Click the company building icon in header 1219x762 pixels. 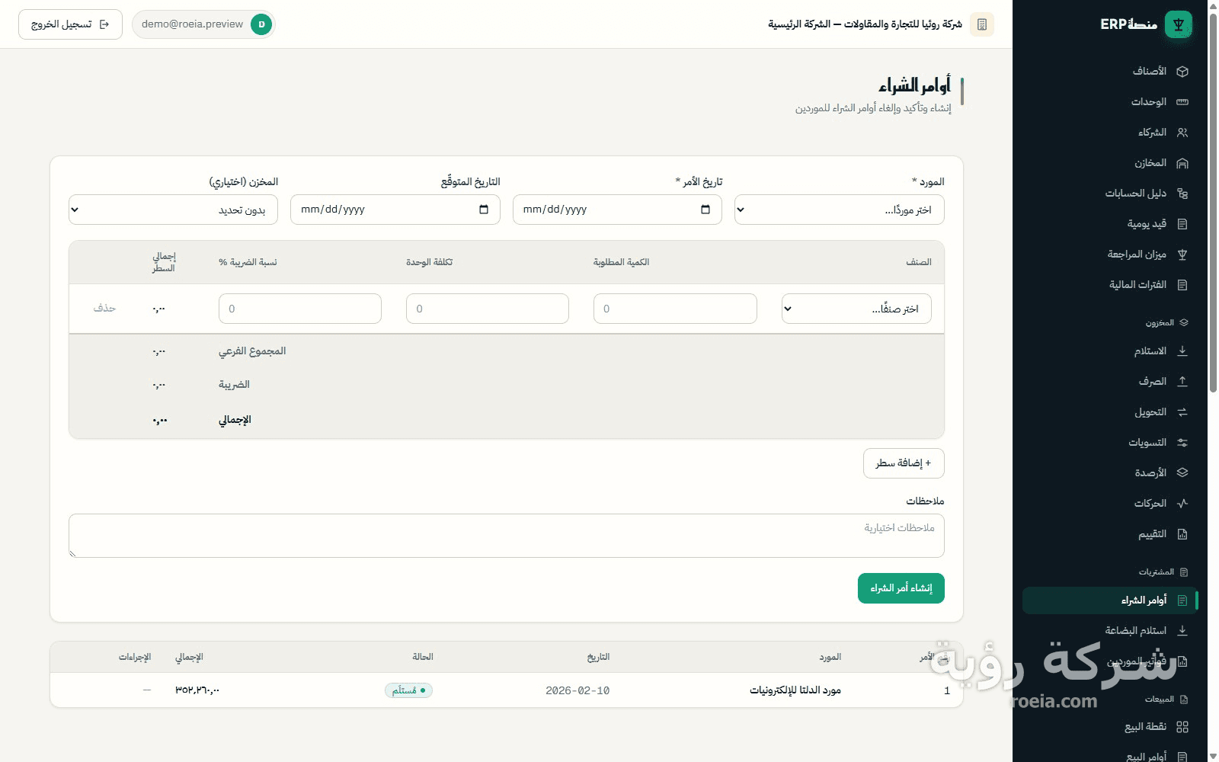(982, 24)
